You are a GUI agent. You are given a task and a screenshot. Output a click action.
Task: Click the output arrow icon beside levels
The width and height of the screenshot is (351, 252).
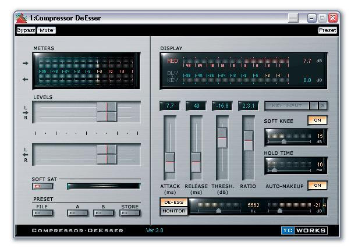26,155
